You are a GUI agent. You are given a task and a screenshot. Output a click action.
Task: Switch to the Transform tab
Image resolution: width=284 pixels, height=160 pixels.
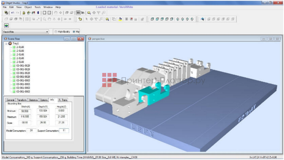[x=22, y=100]
